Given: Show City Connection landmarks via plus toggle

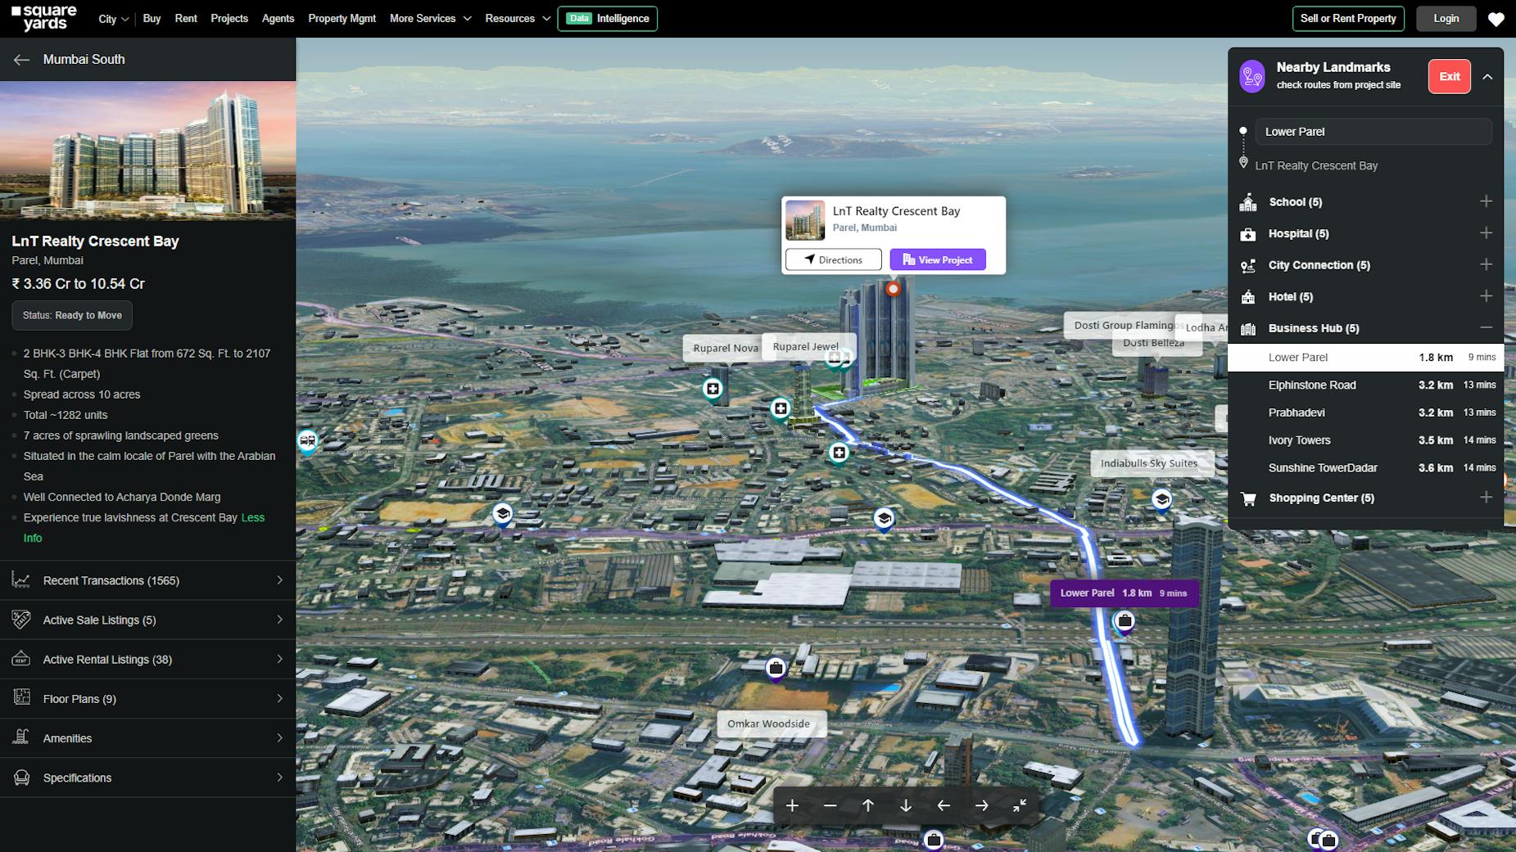Looking at the screenshot, I should pos(1487,264).
